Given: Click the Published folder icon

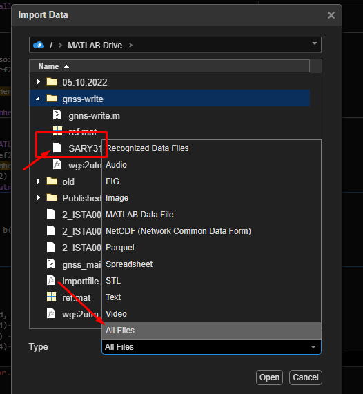Looking at the screenshot, I should click(52, 197).
